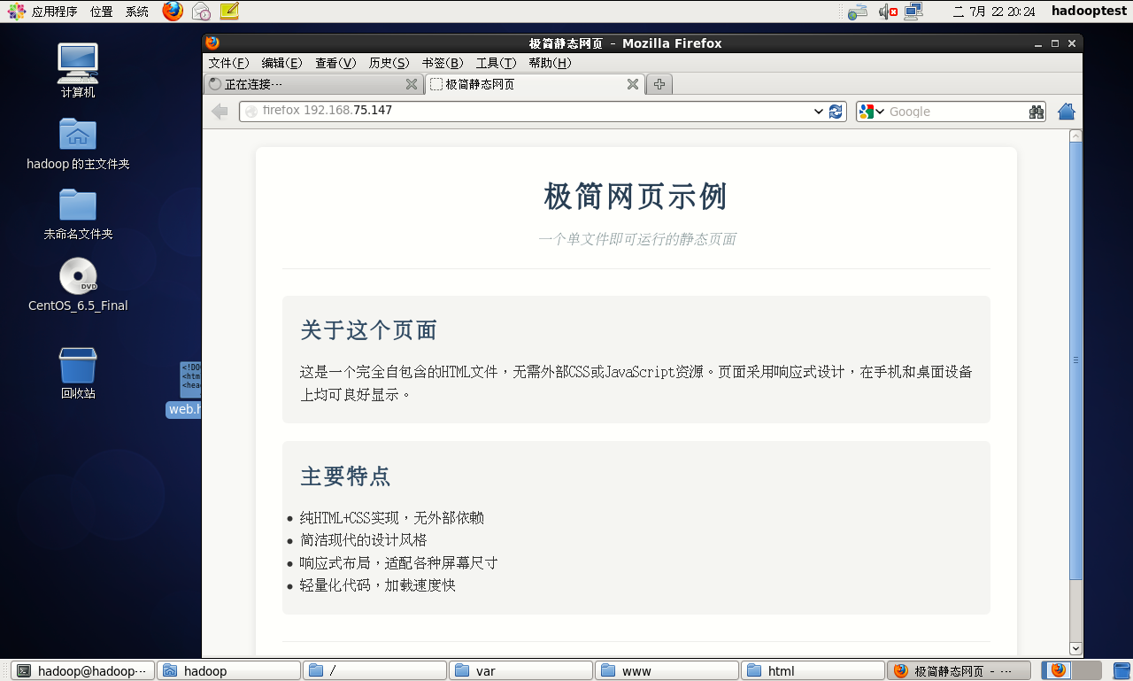This screenshot has width=1133, height=681.
Task: Switch to the html folder window in taskbar
Action: [813, 671]
